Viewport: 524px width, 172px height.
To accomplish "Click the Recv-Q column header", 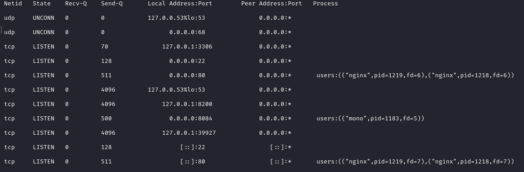I will pos(76,3).
